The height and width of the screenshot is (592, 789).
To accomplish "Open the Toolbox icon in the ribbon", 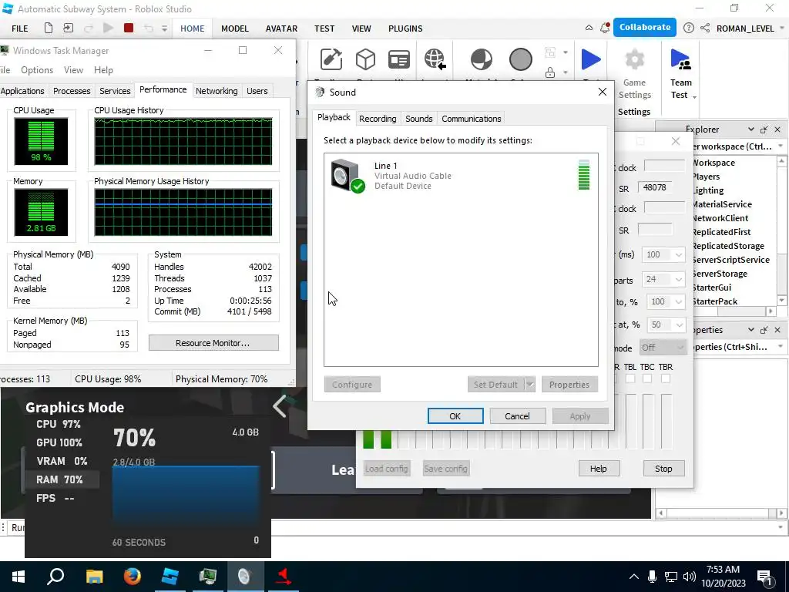I will coord(331,59).
